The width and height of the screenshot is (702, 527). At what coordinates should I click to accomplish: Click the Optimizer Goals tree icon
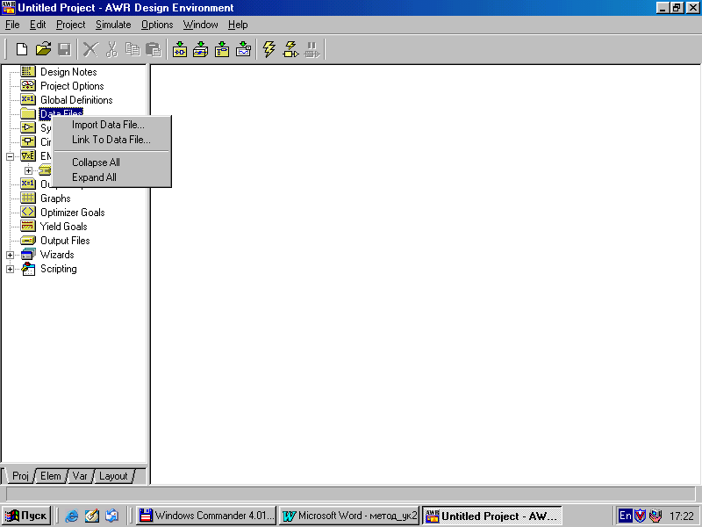coord(28,212)
